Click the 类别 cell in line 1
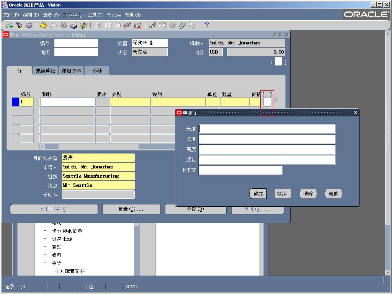 (130, 102)
